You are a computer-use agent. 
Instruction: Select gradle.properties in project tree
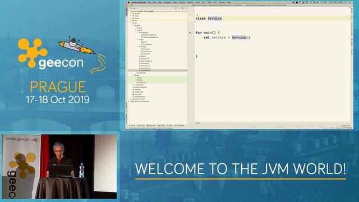tap(140, 87)
